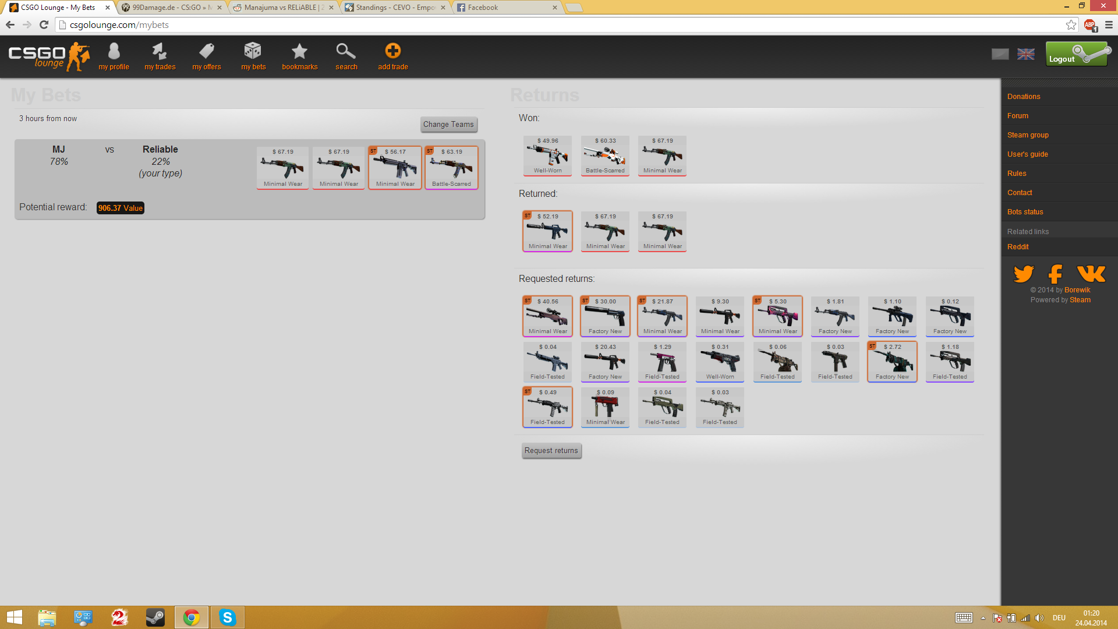Open the Steam group link
Viewport: 1118px width, 629px height.
[1028, 135]
